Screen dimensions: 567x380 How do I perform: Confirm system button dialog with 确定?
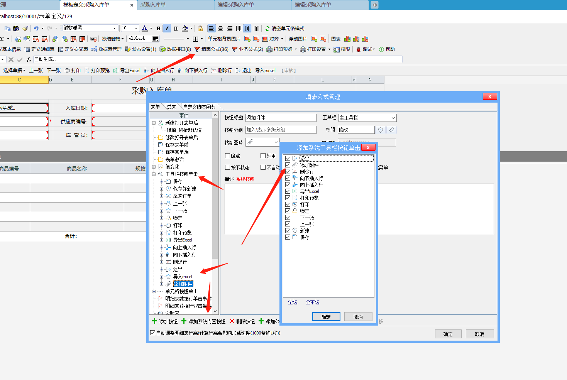[x=326, y=317]
